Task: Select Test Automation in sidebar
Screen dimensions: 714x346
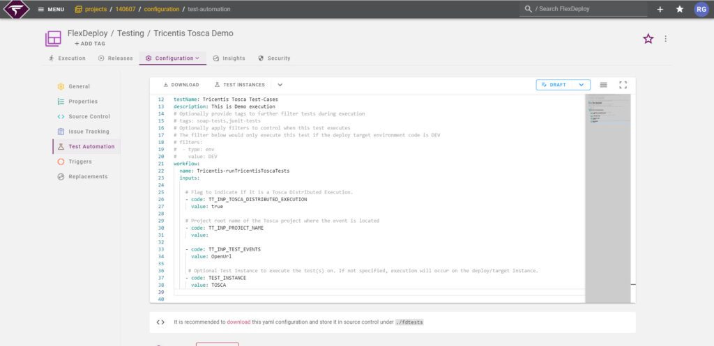Action: point(86,146)
